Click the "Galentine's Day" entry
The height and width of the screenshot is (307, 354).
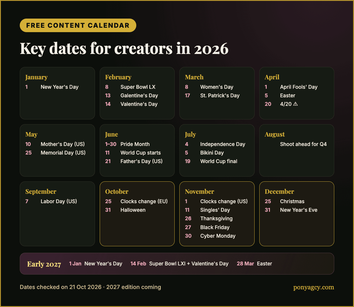139,96
